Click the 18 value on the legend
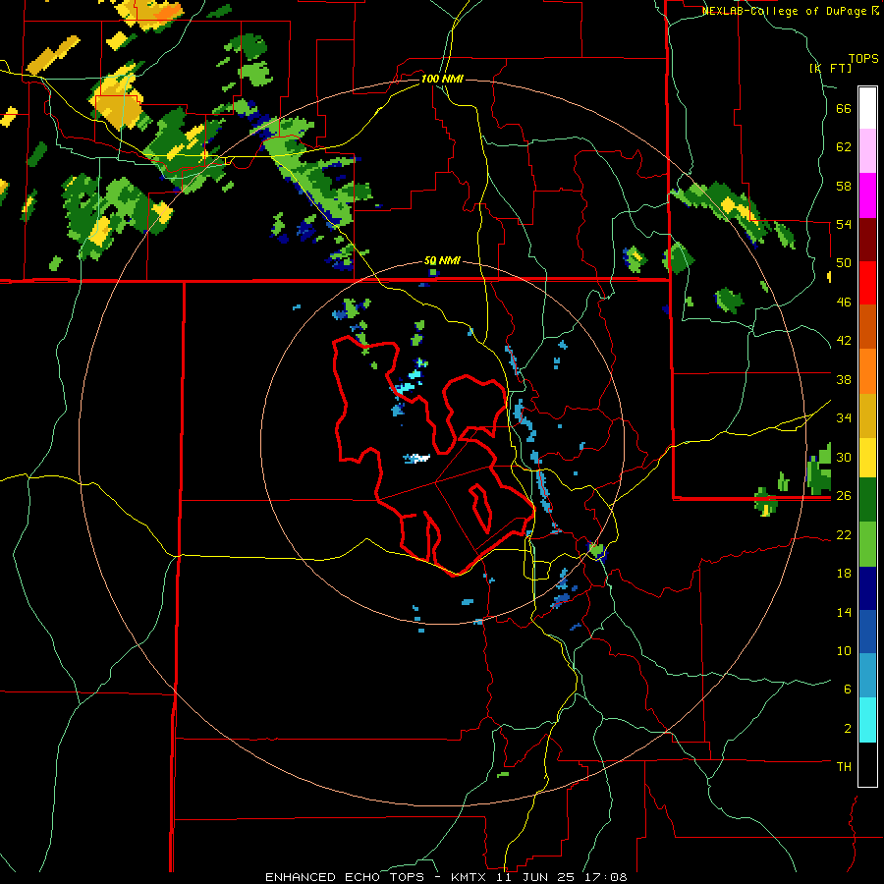Screen dimensions: 884x884 844,574
